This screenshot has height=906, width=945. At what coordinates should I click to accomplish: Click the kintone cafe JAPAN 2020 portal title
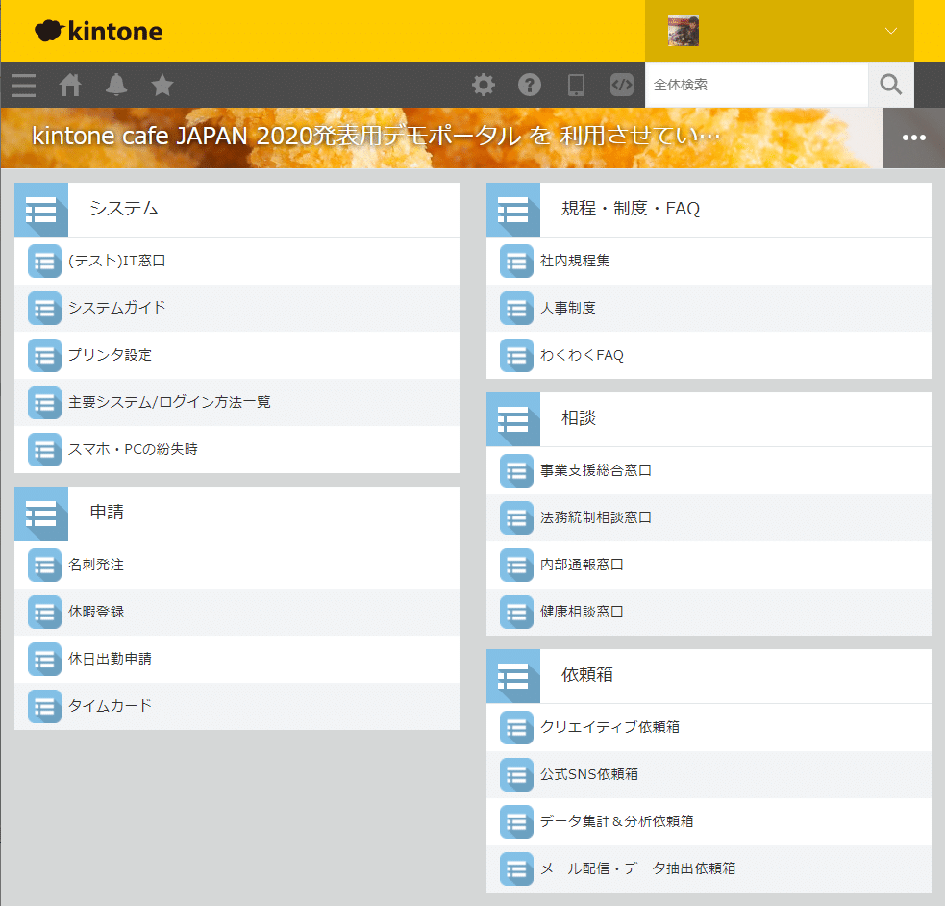[x=376, y=136]
